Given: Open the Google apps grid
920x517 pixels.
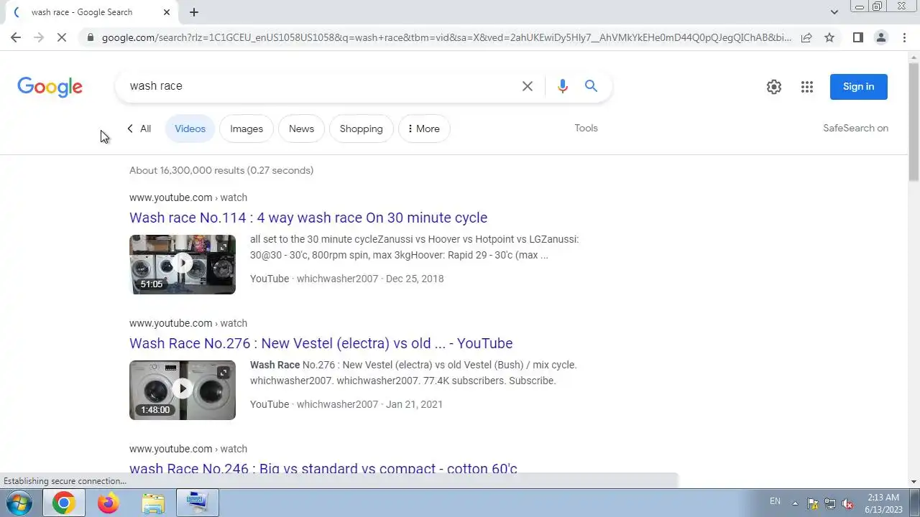Looking at the screenshot, I should [806, 87].
